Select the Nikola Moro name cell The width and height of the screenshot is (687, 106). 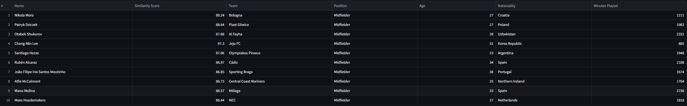[x=72, y=15]
